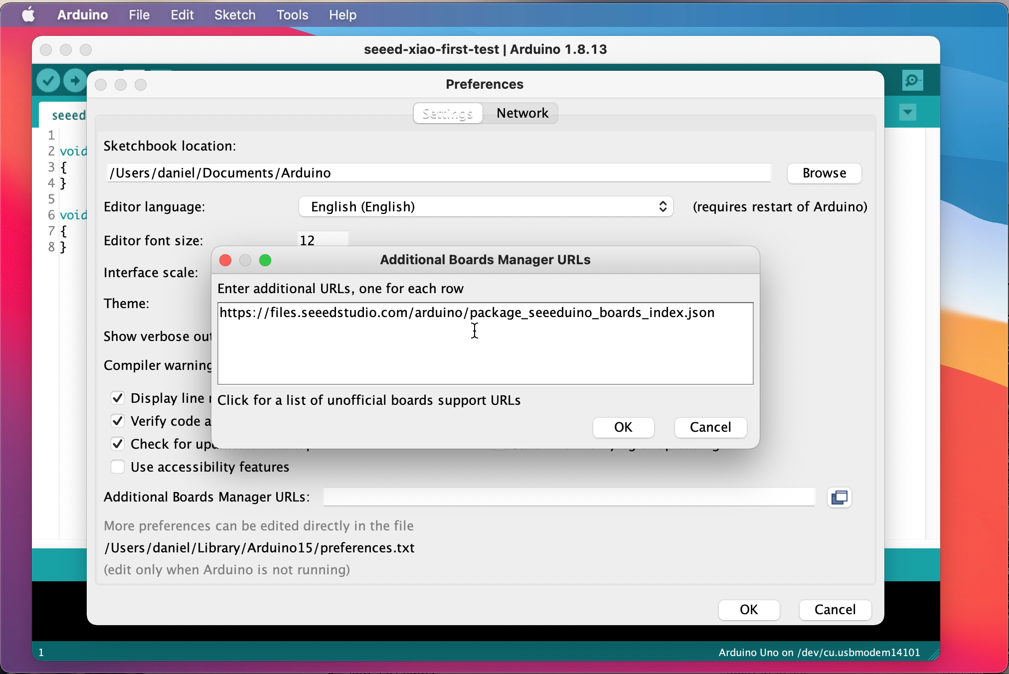
Task: Open the sketch tabs dropdown triangle
Action: tap(907, 112)
